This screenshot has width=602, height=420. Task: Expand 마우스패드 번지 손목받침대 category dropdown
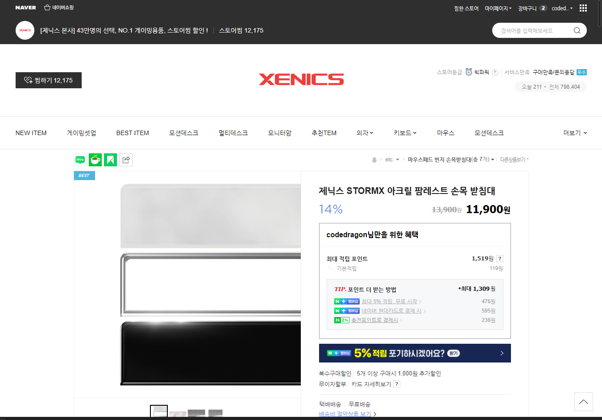point(451,160)
